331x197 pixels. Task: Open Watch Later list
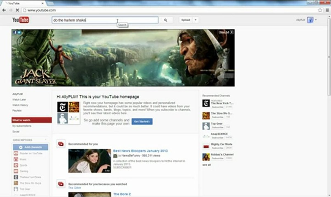coord(19,100)
